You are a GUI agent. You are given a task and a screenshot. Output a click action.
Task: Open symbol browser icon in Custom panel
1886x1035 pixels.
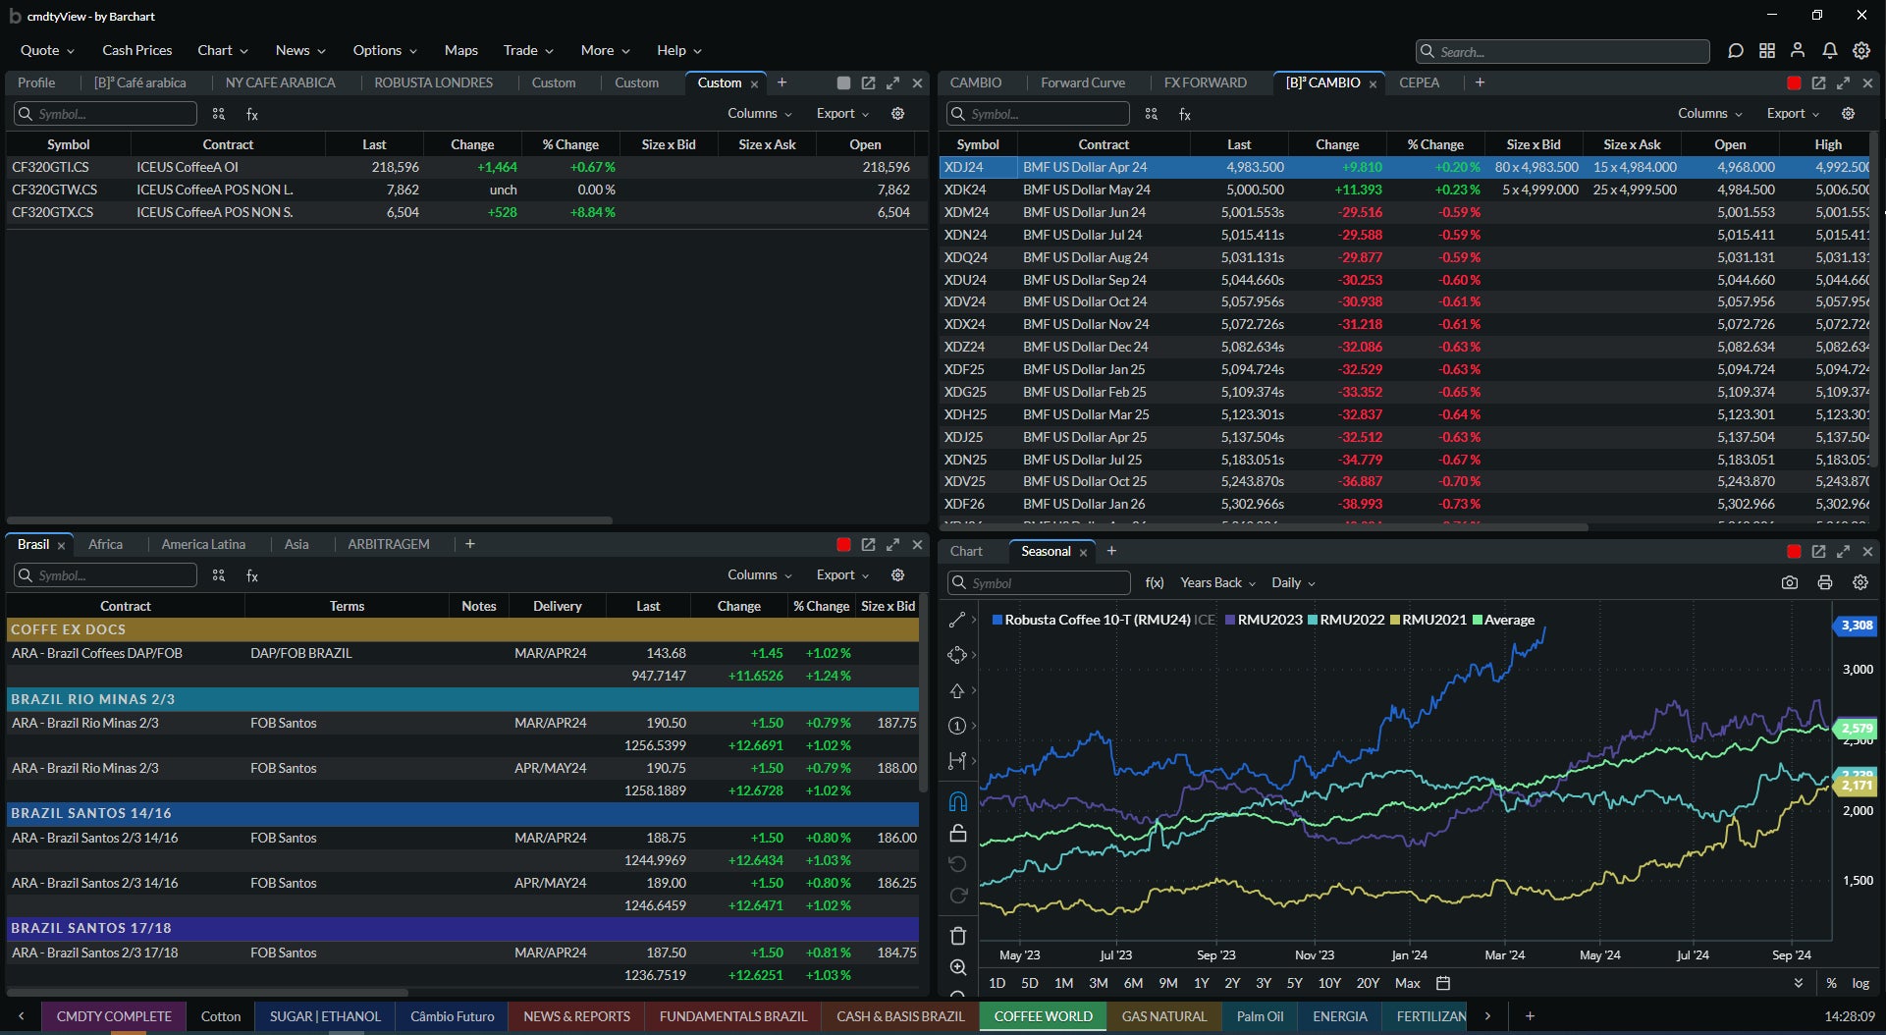coord(219,114)
